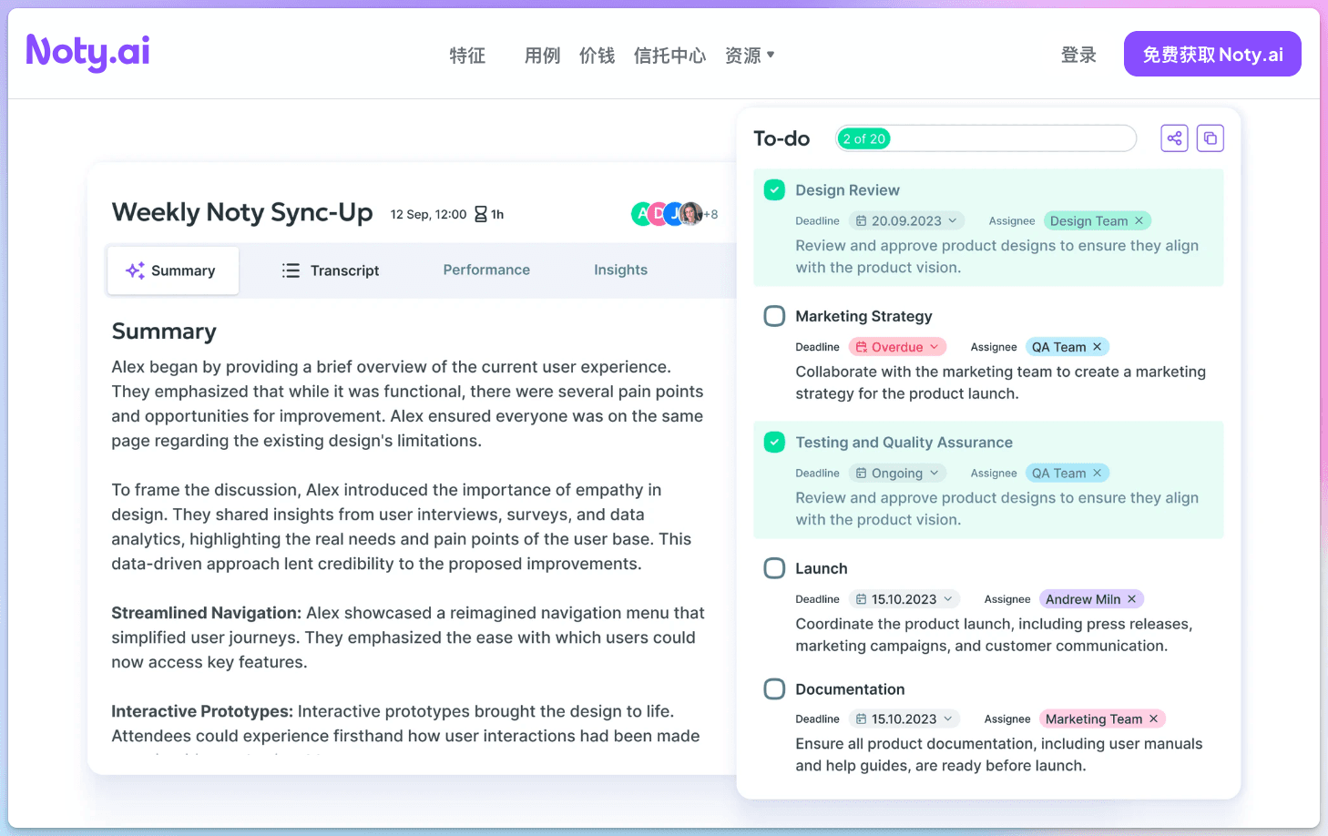This screenshot has width=1328, height=836.
Task: Click calendar icon in Ongoing deadline
Action: [x=861, y=473]
